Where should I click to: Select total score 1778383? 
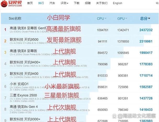pos(146,64)
